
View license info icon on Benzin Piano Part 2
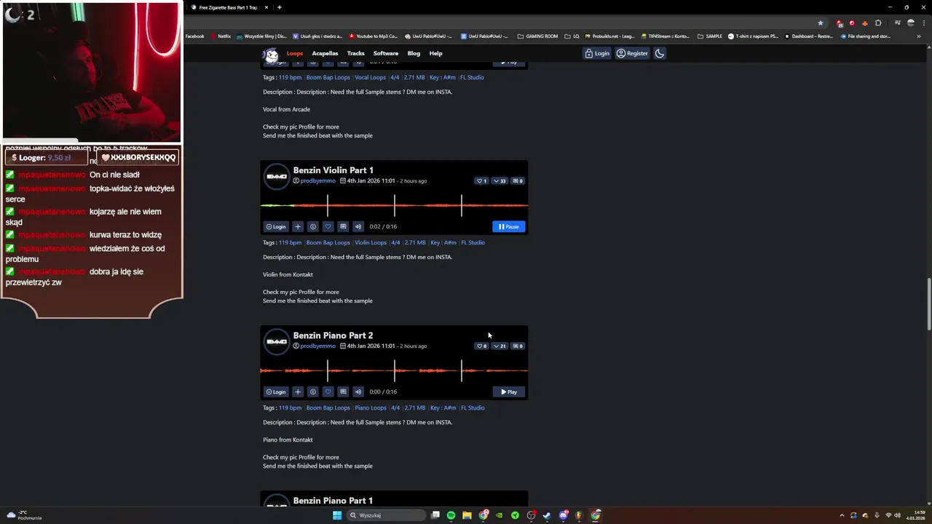313,392
